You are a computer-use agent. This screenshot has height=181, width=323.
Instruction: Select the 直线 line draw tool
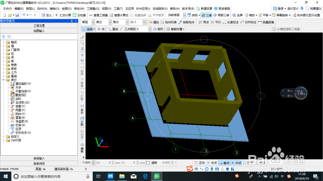[x=113, y=29]
